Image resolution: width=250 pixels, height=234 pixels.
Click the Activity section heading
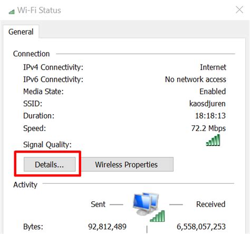[x=25, y=185]
